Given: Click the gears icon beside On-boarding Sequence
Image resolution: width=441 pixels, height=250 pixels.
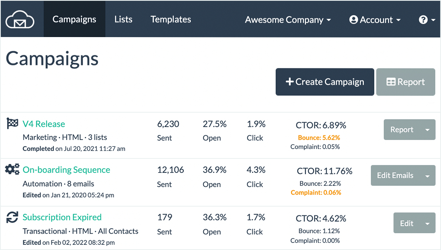Looking at the screenshot, I should point(12,170).
